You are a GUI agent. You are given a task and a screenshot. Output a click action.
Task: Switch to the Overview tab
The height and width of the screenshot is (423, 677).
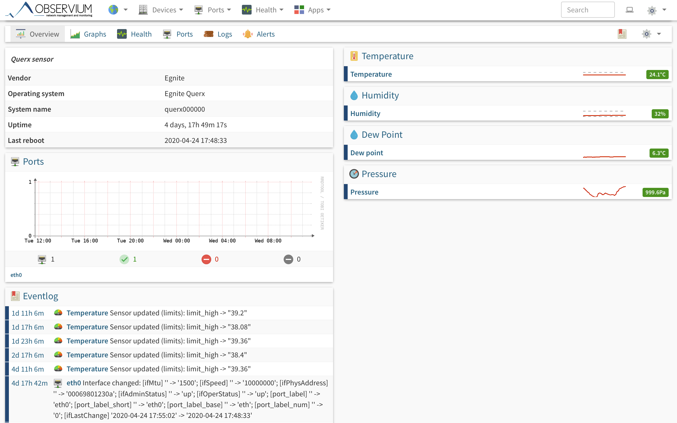coord(37,34)
